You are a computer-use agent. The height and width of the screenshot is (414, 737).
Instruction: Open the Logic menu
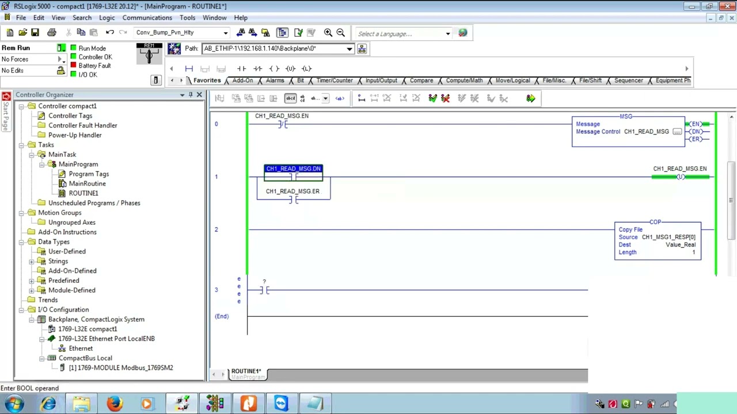(x=107, y=18)
